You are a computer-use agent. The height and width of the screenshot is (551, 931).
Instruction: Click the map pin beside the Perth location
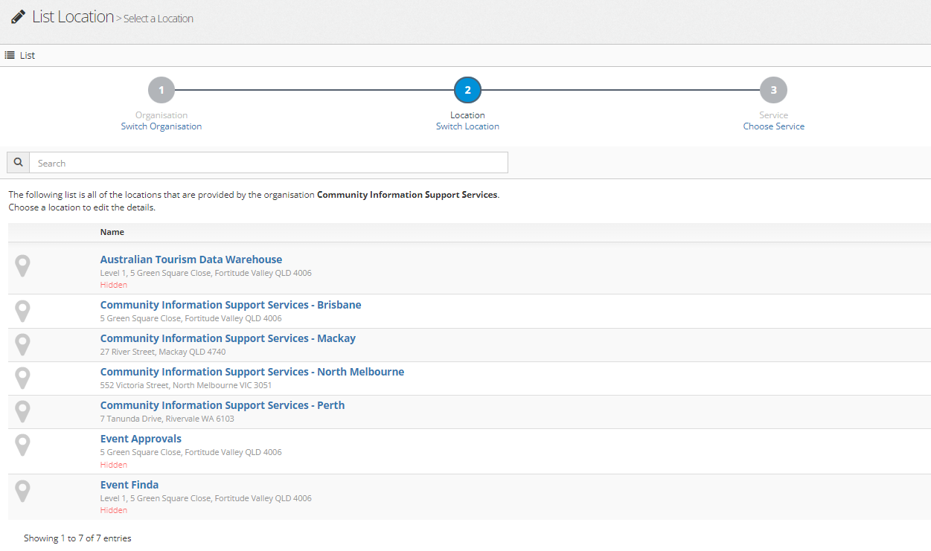point(23,411)
